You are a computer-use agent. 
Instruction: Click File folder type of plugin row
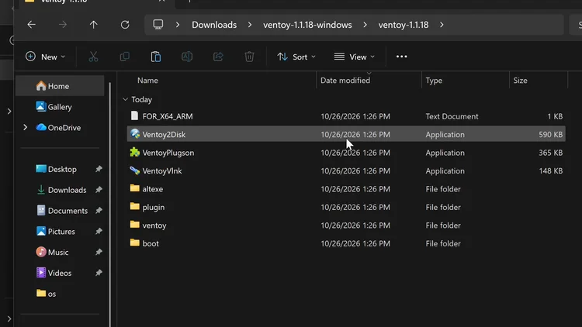tap(443, 207)
